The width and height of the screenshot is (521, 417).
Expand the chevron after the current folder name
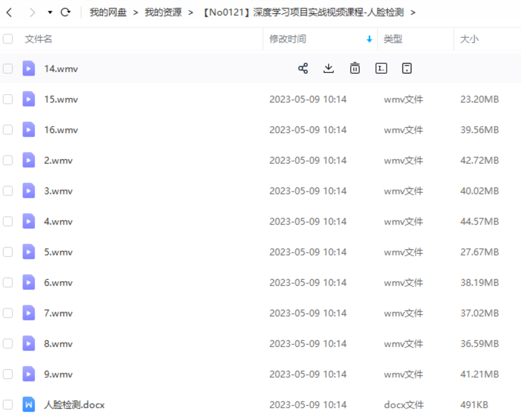coord(413,12)
